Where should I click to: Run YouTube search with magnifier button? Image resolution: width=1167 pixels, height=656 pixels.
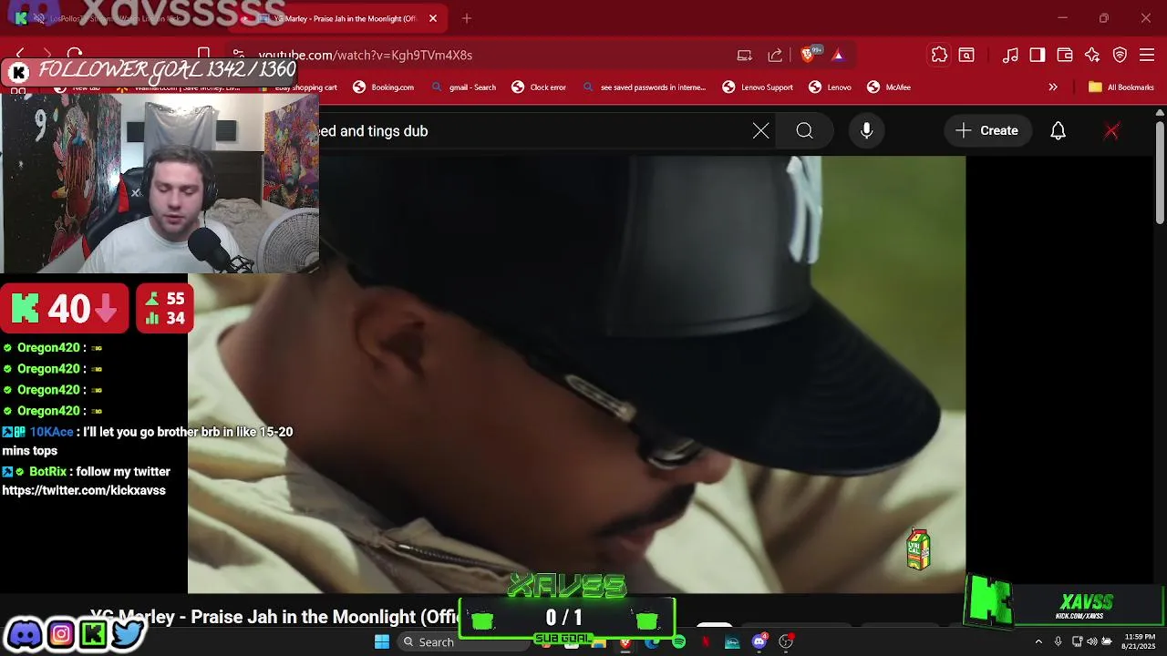tap(804, 131)
